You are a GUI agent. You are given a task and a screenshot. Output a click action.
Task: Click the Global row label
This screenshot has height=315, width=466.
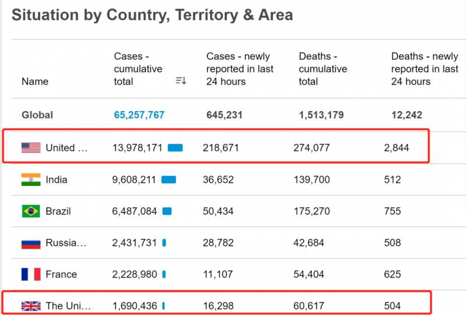[37, 115]
